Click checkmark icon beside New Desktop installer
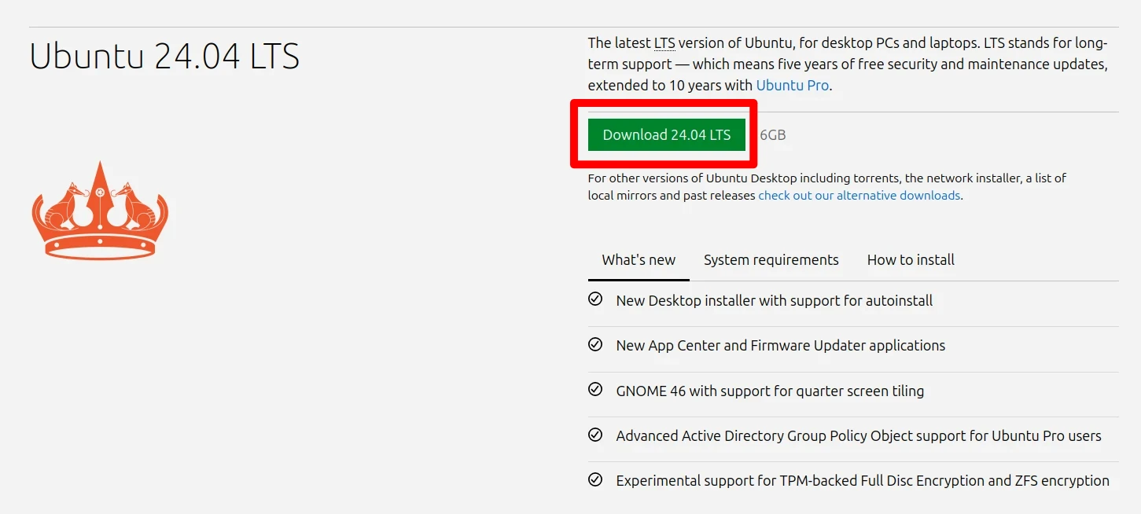 point(595,299)
